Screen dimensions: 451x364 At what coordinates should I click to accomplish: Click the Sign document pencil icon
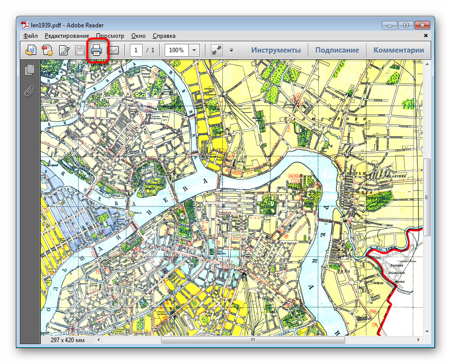pyautogui.click(x=64, y=50)
